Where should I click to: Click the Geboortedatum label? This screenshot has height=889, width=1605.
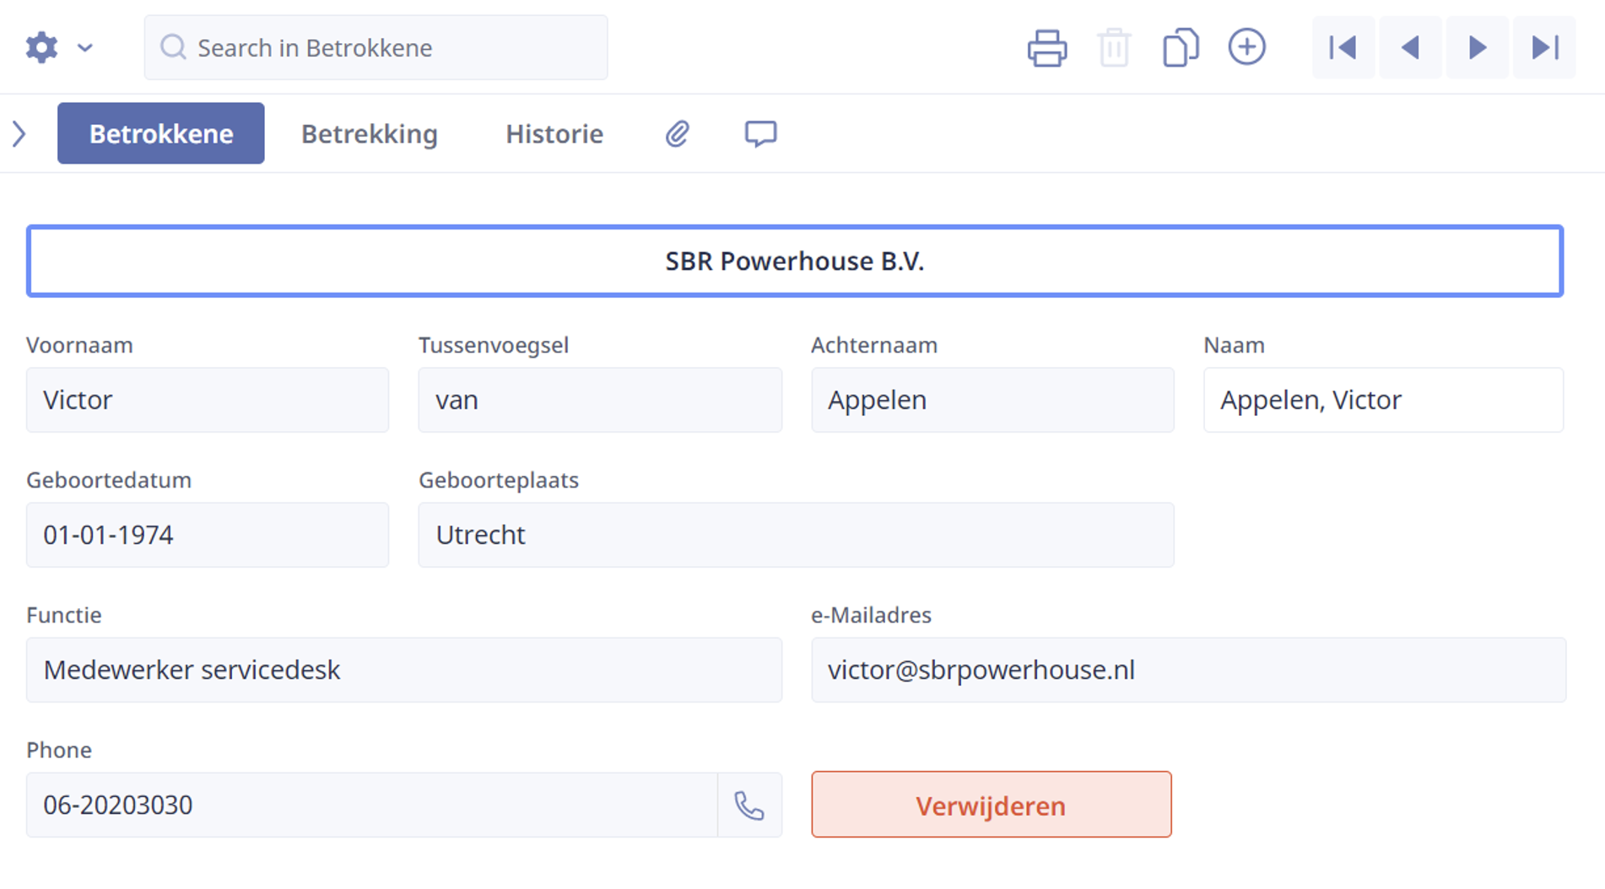[x=109, y=480]
